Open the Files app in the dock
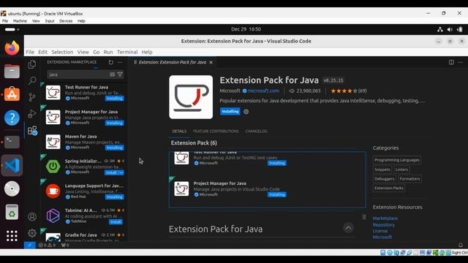The width and height of the screenshot is (468, 263). click(12, 71)
